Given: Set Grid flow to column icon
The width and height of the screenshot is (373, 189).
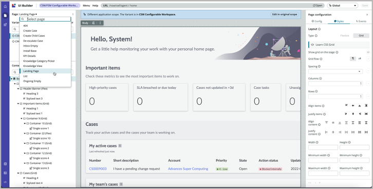Looking at the screenshot, I should (360, 59).
